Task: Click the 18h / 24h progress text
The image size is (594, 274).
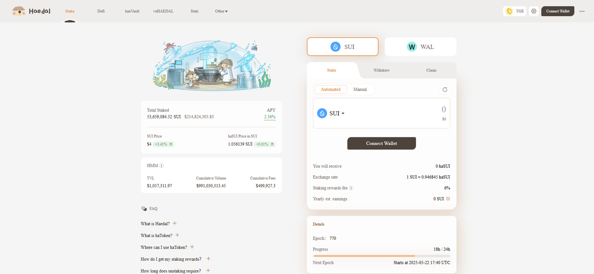Action: tap(442, 249)
